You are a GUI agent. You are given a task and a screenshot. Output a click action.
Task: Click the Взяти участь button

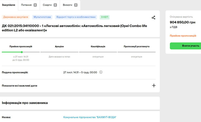point(185,46)
